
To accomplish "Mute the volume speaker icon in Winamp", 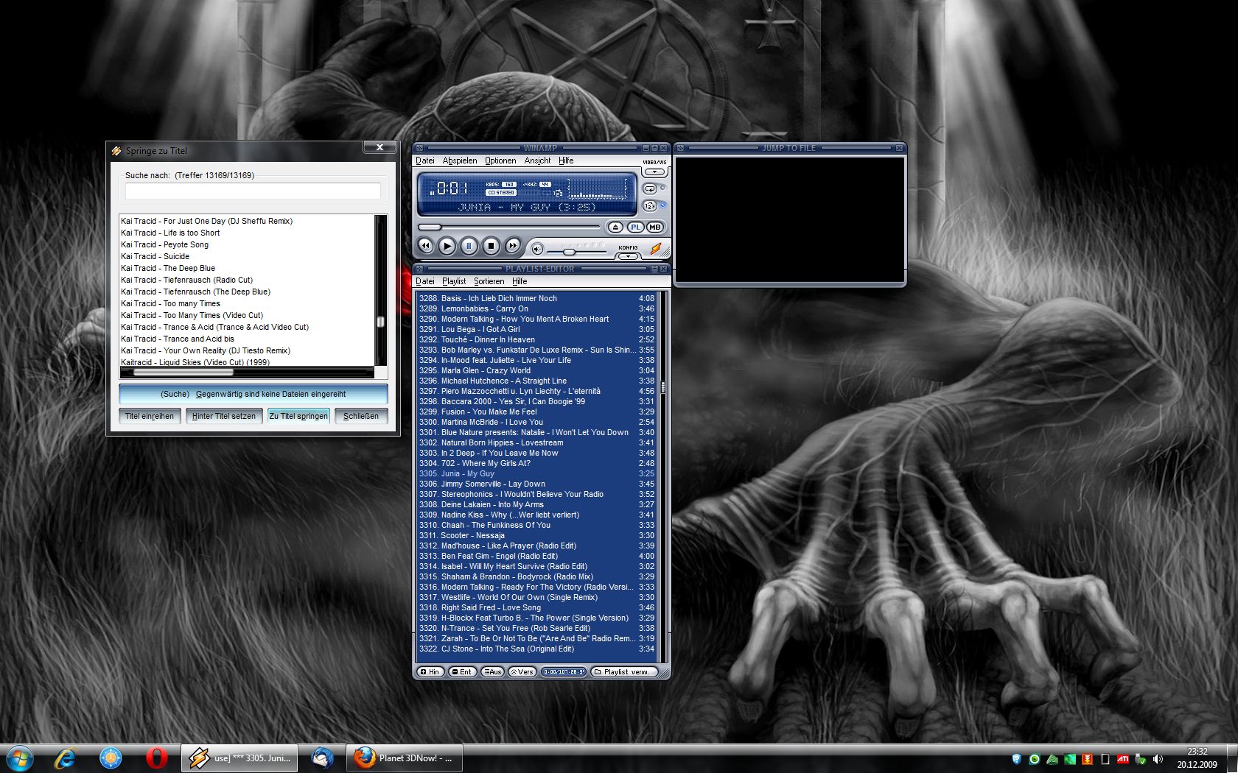I will 537,249.
